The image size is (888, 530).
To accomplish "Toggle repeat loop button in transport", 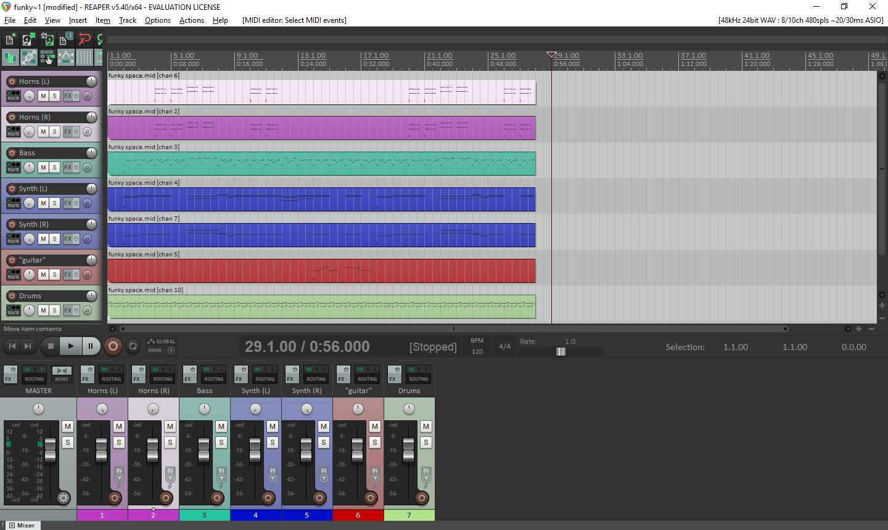I will tap(133, 346).
